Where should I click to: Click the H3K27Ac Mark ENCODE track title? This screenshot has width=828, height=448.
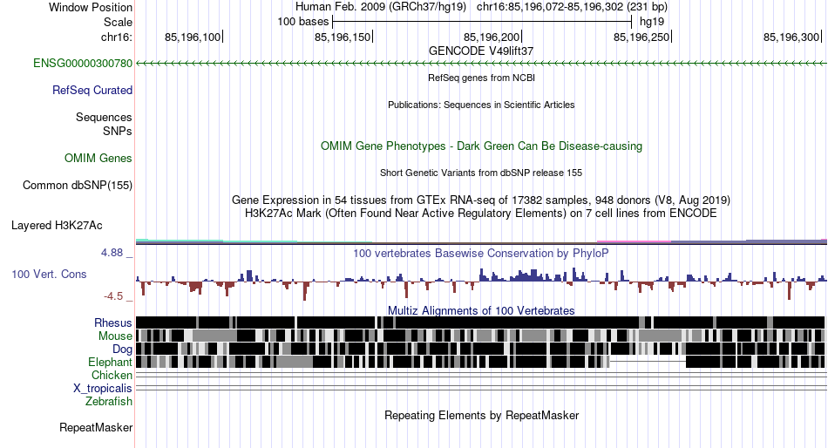(481, 214)
